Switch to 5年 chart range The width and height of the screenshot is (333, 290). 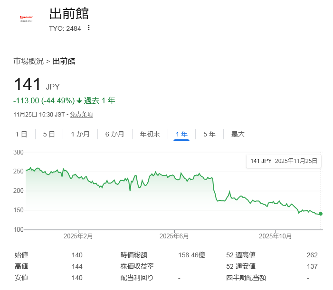point(209,134)
